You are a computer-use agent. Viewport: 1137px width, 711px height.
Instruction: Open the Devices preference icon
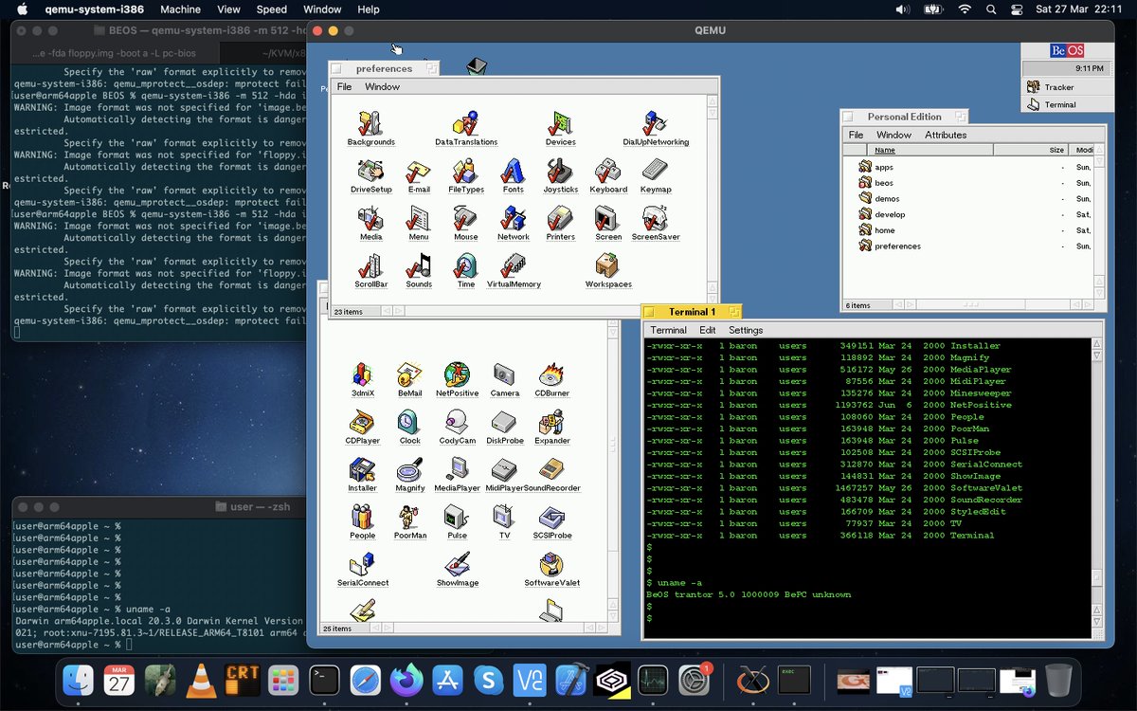(560, 124)
